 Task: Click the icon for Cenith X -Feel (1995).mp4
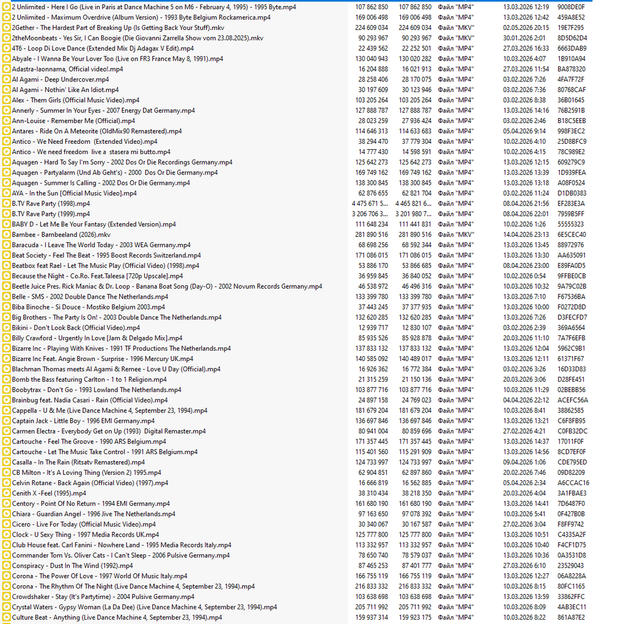[6, 493]
